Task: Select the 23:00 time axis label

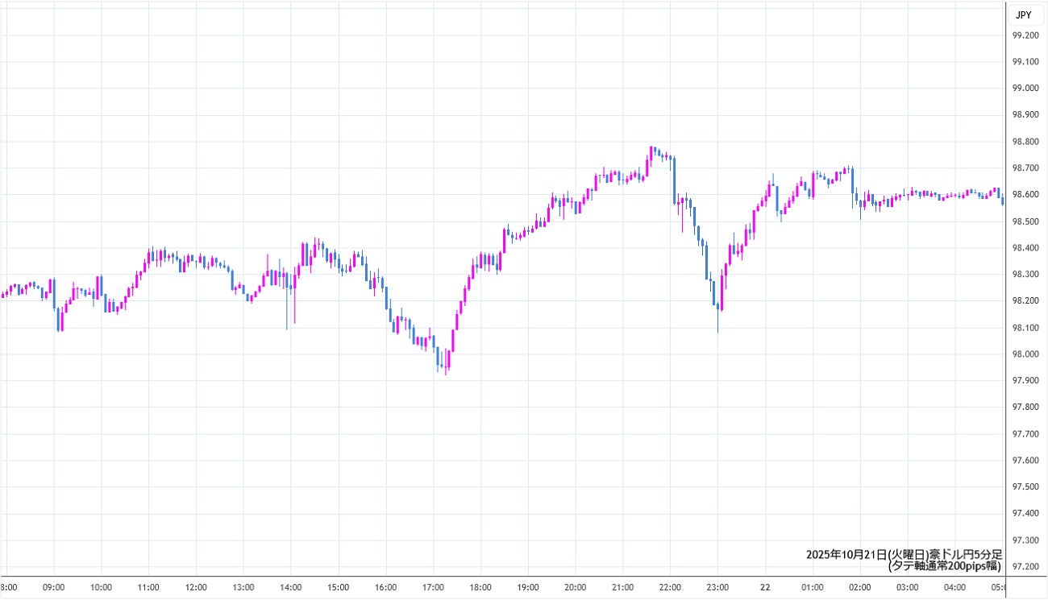Action: click(x=717, y=587)
